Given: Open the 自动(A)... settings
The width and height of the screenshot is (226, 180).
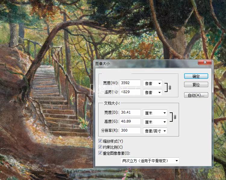Looking at the screenshot, I should click(196, 95).
